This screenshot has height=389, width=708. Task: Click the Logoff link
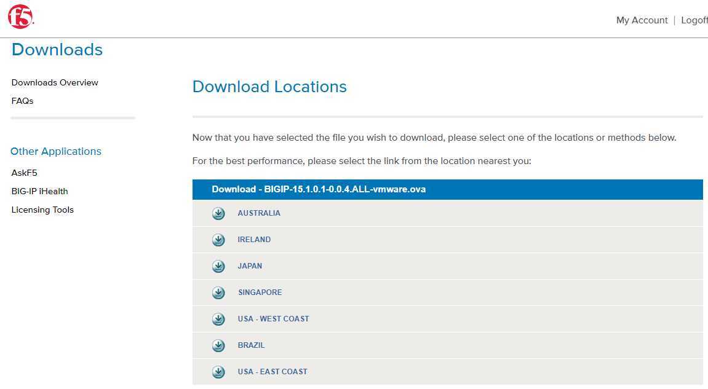click(694, 20)
